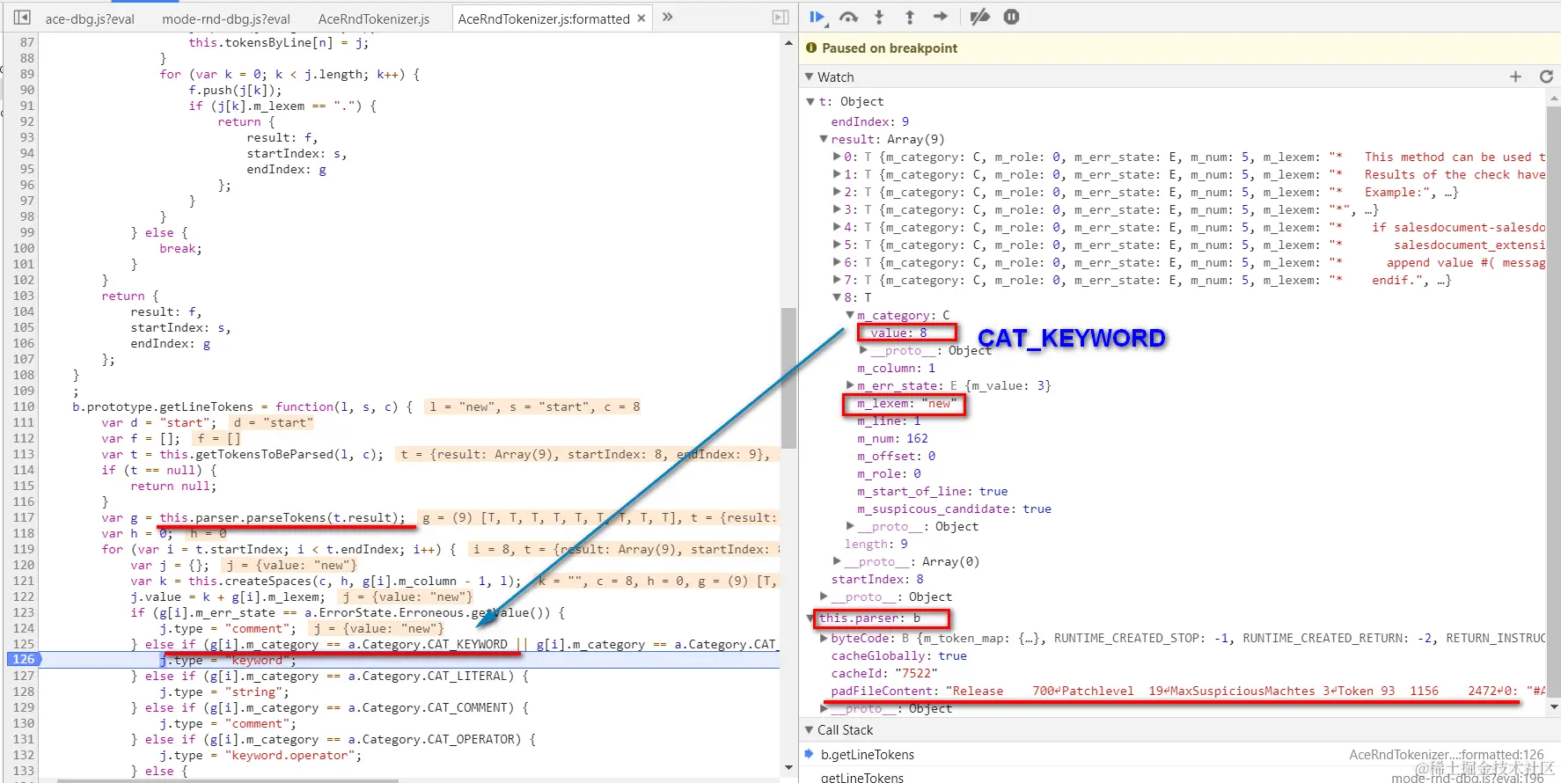The image size is (1561, 783).
Task: Click the length: 9 property
Action: point(876,544)
